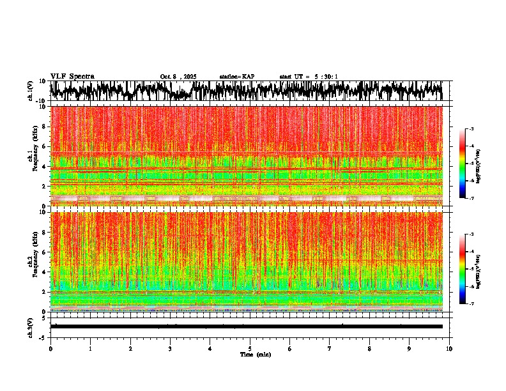Click the ch.1 spectrogram color scale bar

(x=462, y=164)
